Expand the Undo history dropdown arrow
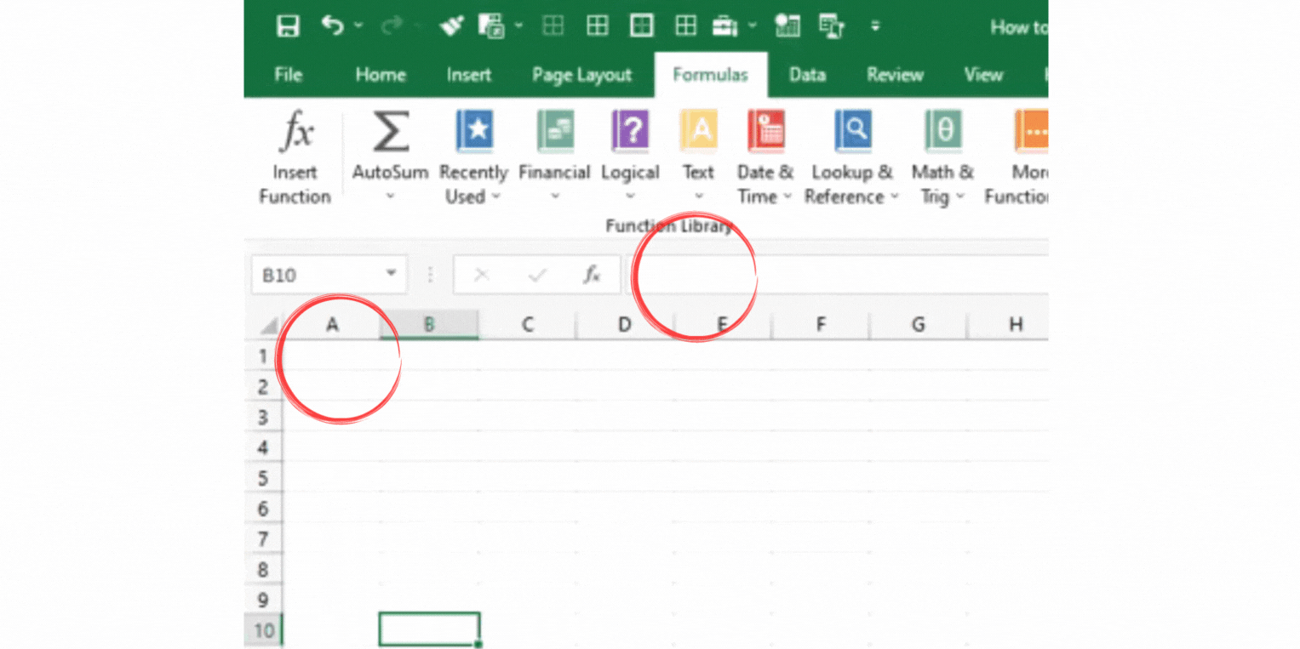This screenshot has width=1300, height=649. click(x=359, y=26)
